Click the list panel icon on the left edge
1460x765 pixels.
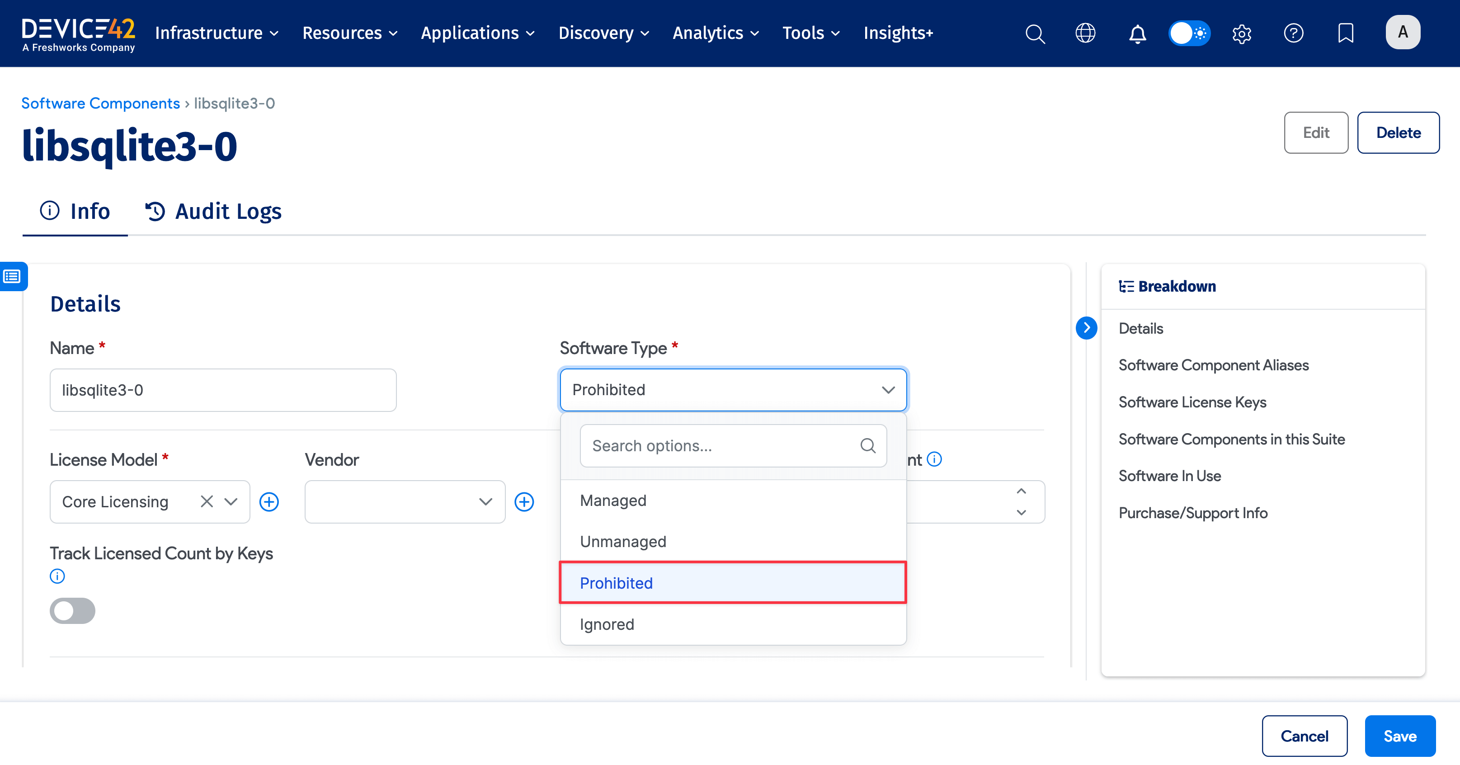pyautogui.click(x=11, y=276)
